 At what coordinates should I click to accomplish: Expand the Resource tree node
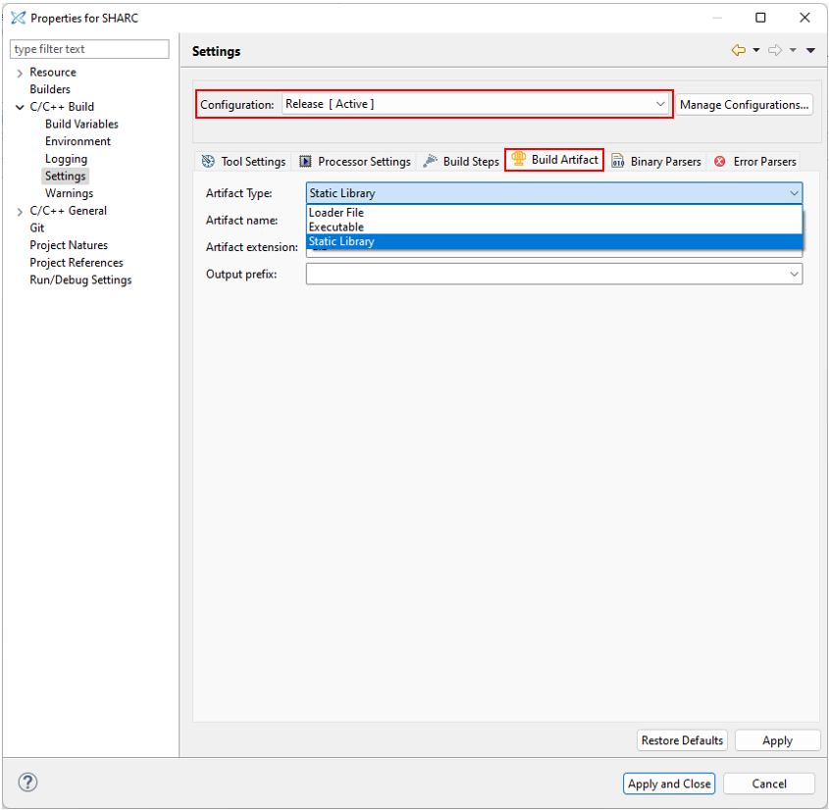coord(20,73)
